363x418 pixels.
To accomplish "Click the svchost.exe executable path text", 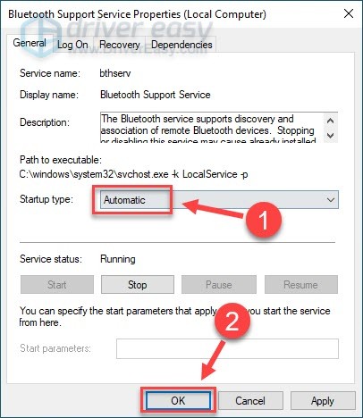I will pos(133,174).
